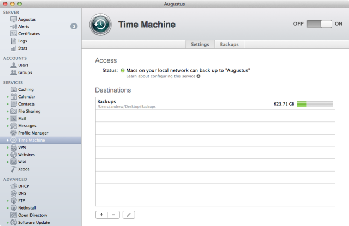
Task: Select the Stats label in sidebar
Action: pos(23,48)
